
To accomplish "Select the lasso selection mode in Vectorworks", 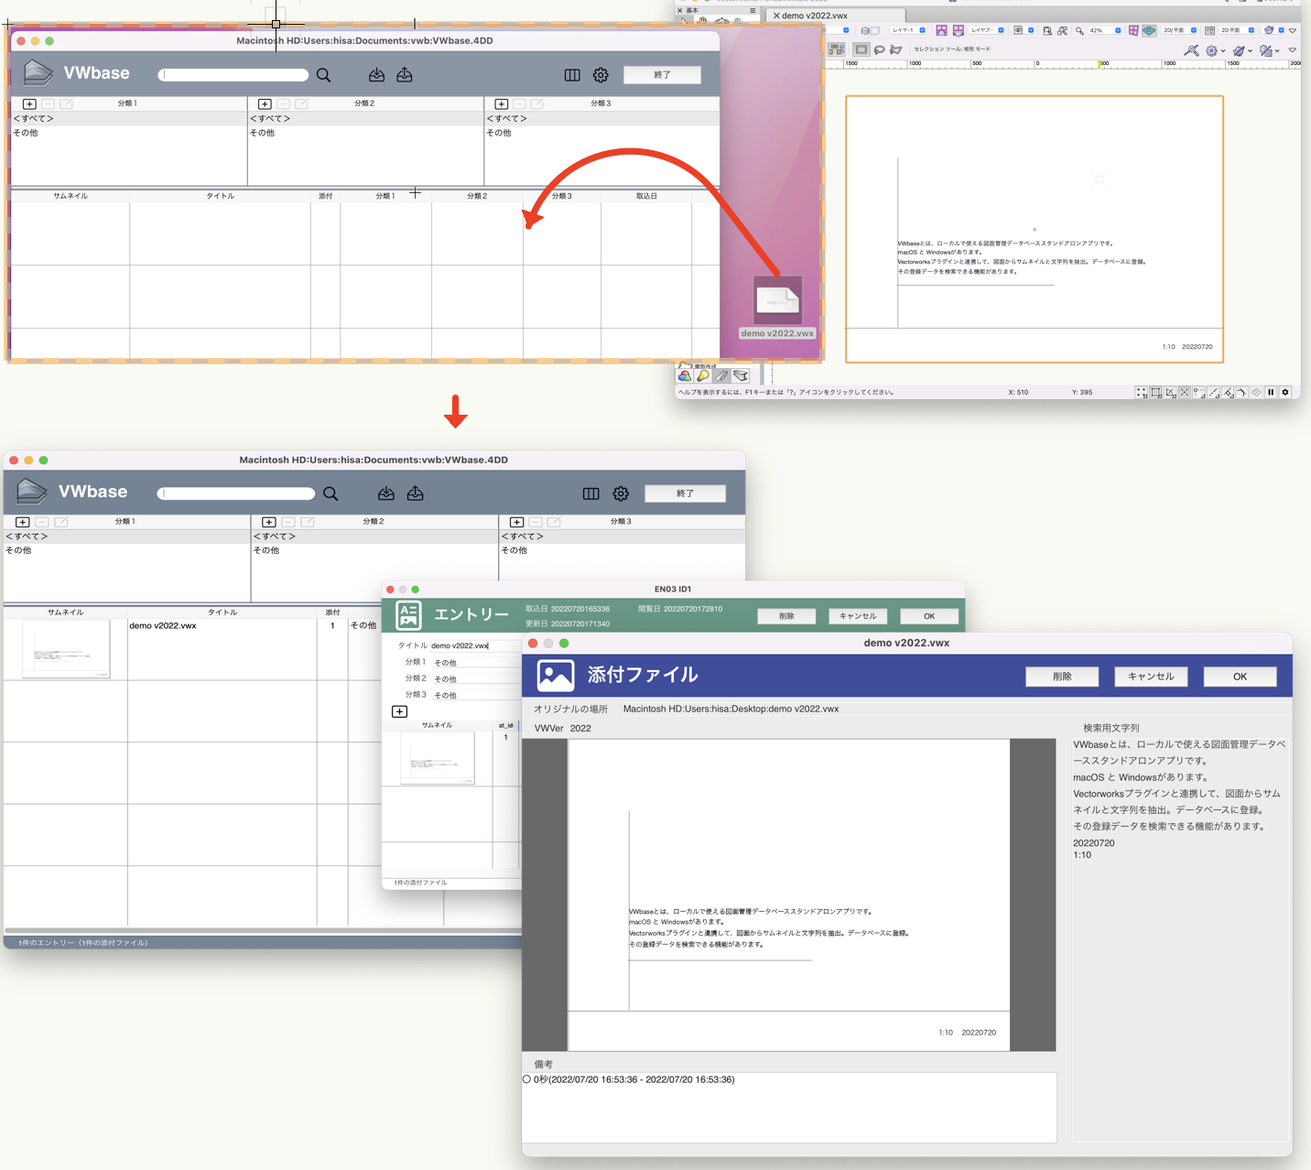I will 879,49.
